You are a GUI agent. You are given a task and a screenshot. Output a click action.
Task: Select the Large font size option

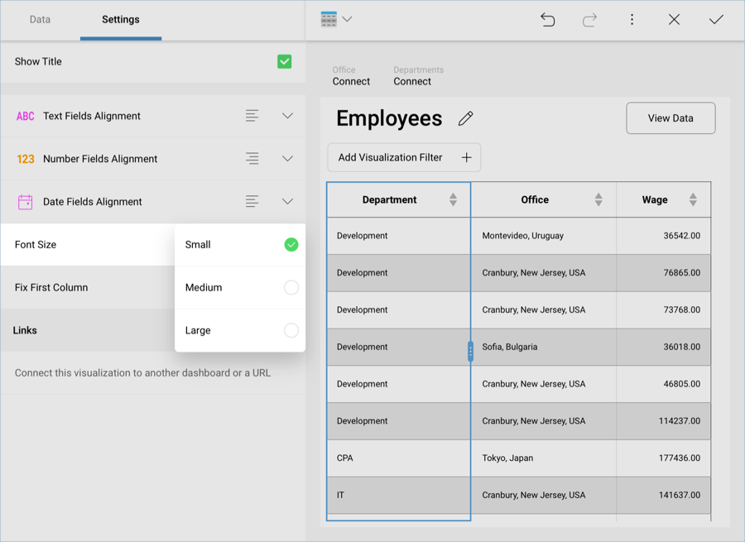point(291,330)
